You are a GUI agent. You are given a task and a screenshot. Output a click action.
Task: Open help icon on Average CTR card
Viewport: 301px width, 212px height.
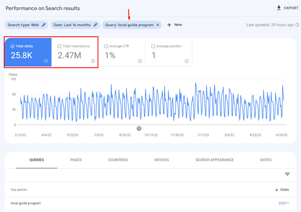coord(140,61)
